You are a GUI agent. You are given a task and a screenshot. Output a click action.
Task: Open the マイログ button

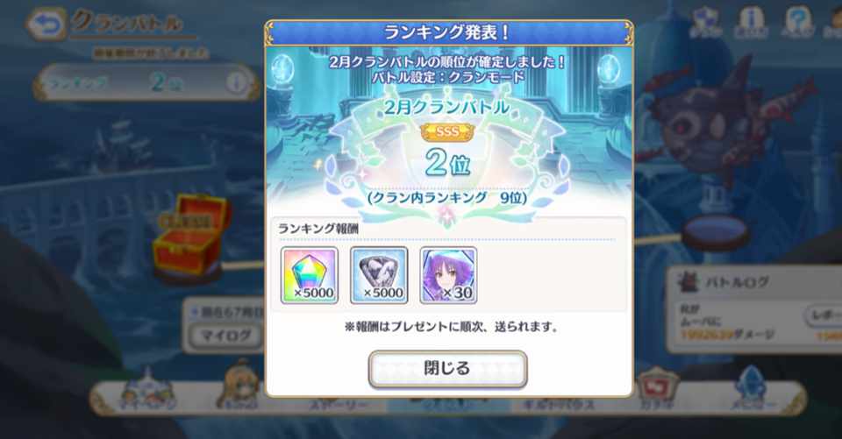225,336
